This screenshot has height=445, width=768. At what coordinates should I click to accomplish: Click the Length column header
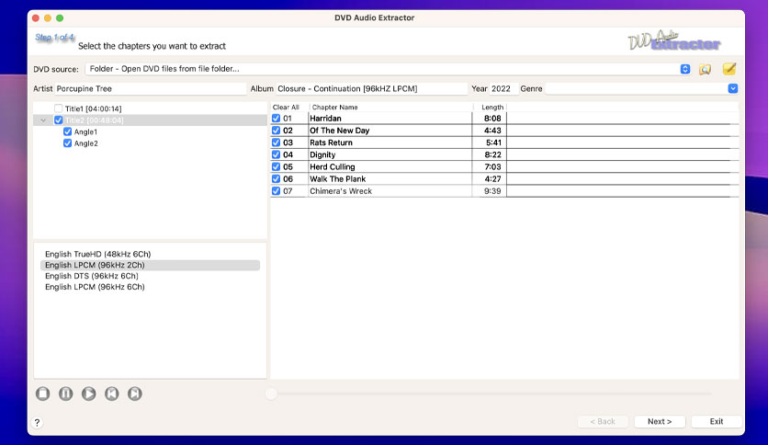492,108
